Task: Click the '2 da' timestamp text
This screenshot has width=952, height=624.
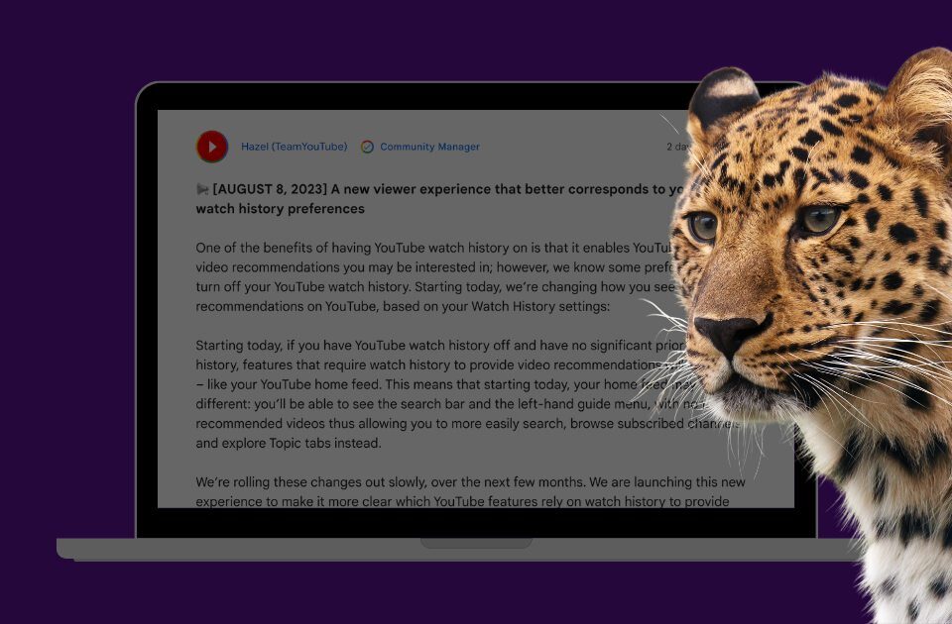Action: click(x=677, y=147)
